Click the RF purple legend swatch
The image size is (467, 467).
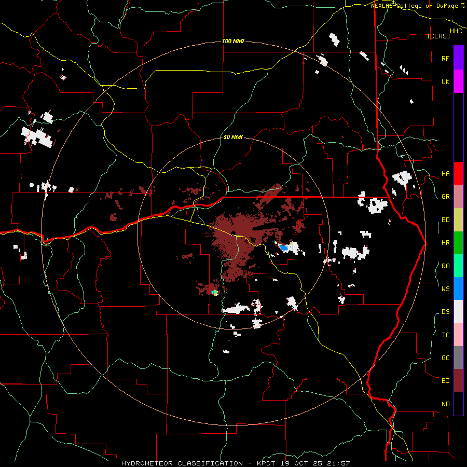point(458,58)
